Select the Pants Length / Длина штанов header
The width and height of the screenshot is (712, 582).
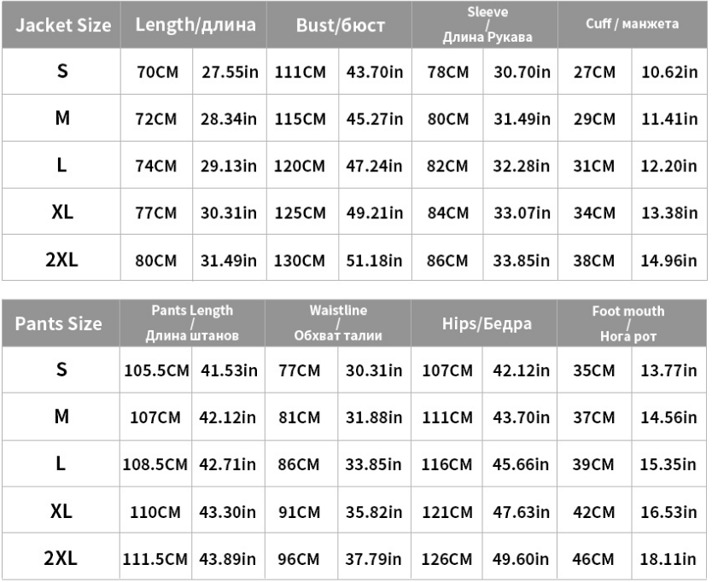pos(192,323)
